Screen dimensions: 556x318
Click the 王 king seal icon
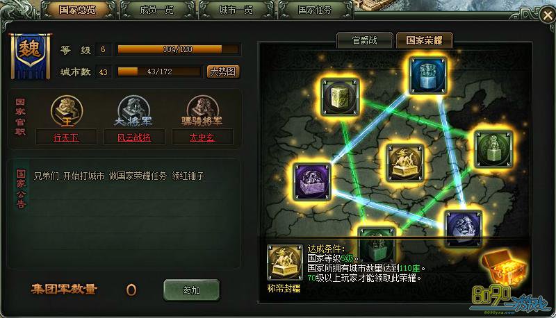point(67,111)
